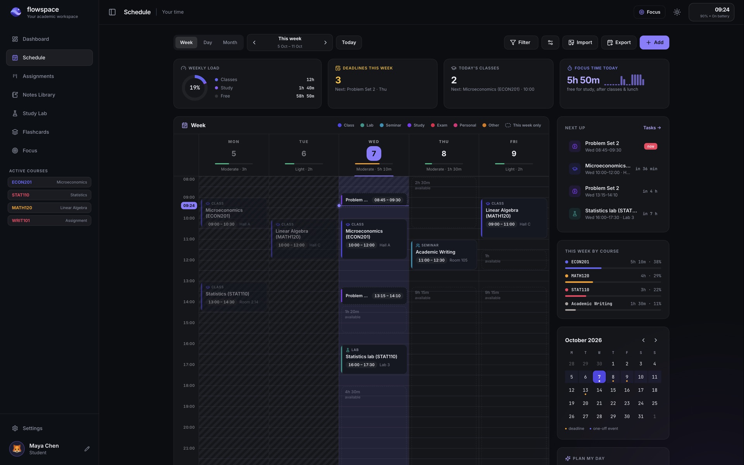Toggle the Class legend filter
Image resolution: width=744 pixels, height=465 pixels.
(346, 126)
